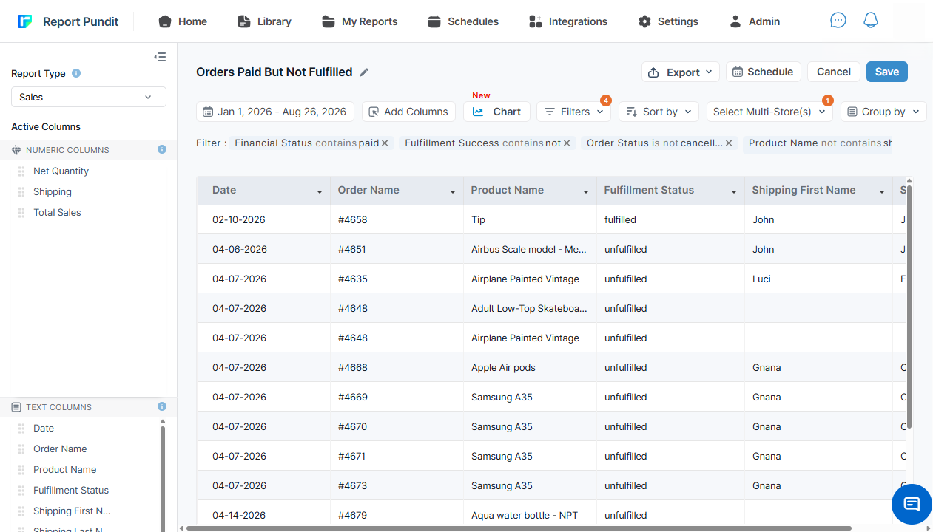Viewport: 933px width, 532px height.
Task: Open date range Jan 1 - Aug 26, 2026
Action: (x=275, y=112)
